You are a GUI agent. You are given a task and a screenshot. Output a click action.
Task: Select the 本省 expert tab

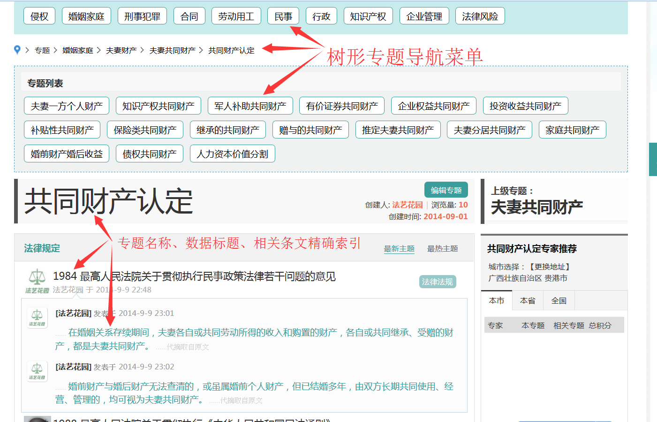pos(528,300)
